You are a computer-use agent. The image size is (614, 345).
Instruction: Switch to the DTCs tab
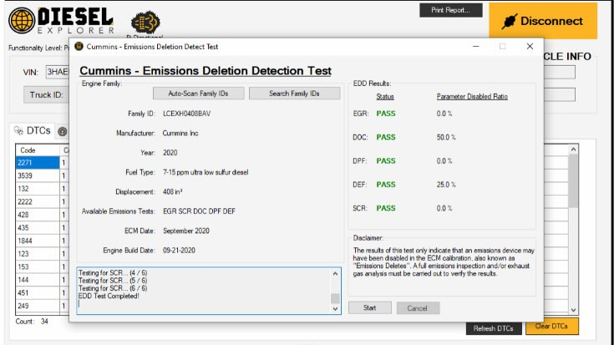tap(32, 130)
